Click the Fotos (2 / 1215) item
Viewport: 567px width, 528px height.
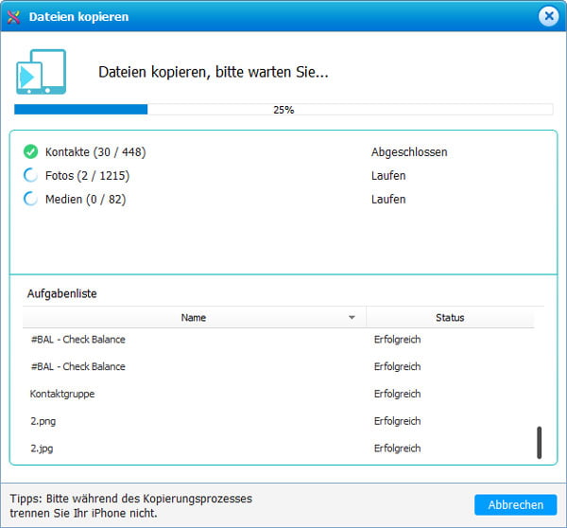(x=87, y=175)
